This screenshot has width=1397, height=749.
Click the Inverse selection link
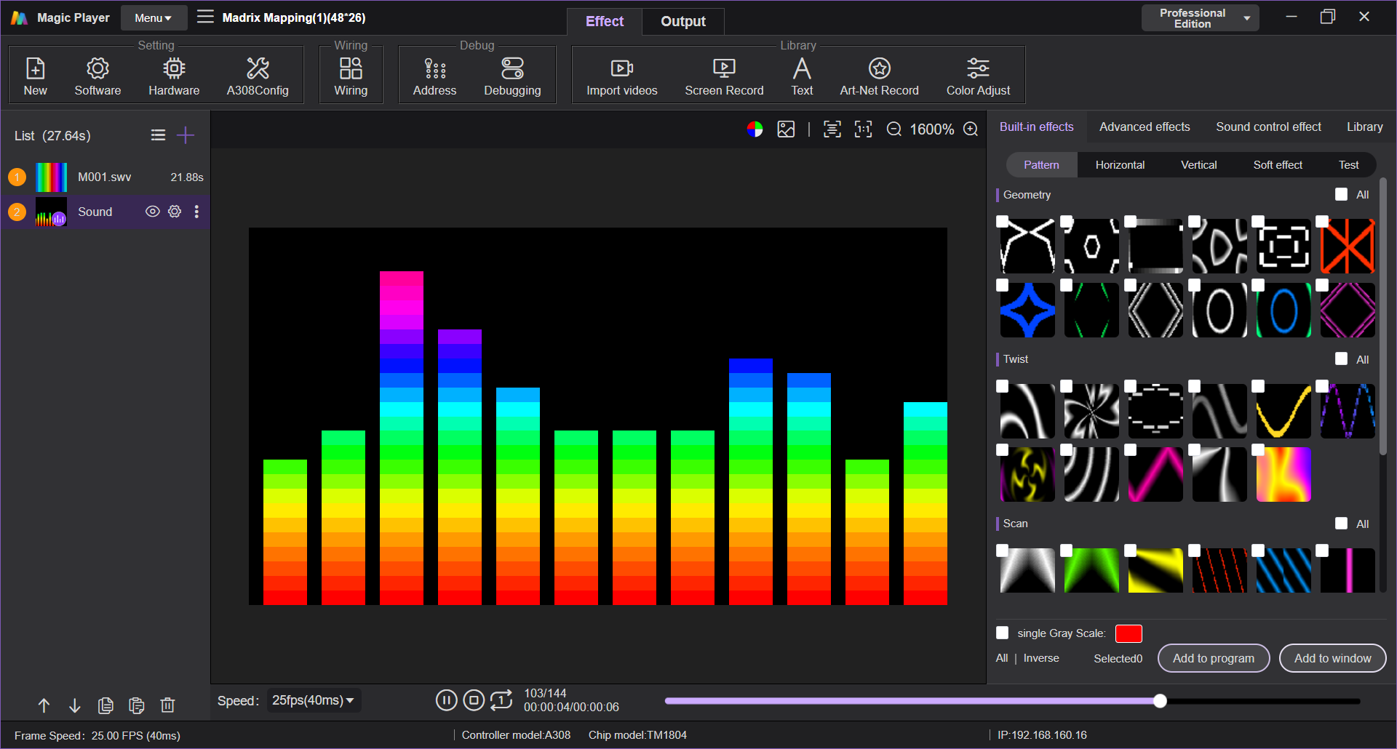1041,658
